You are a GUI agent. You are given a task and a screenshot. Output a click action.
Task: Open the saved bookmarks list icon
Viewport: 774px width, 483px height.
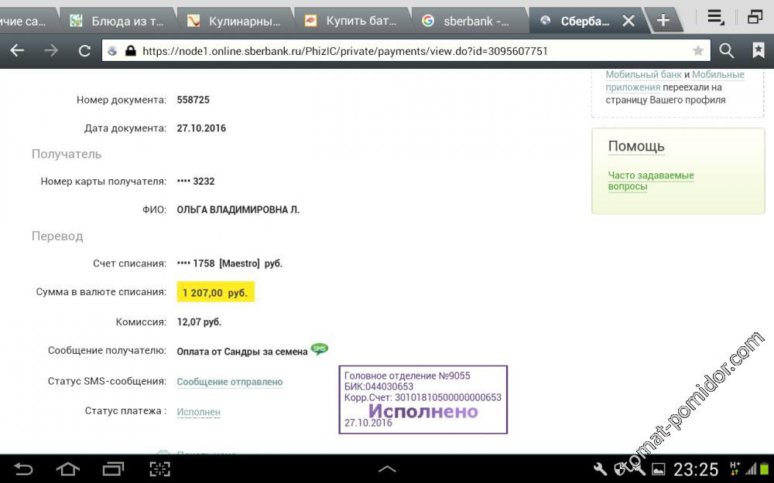[759, 50]
